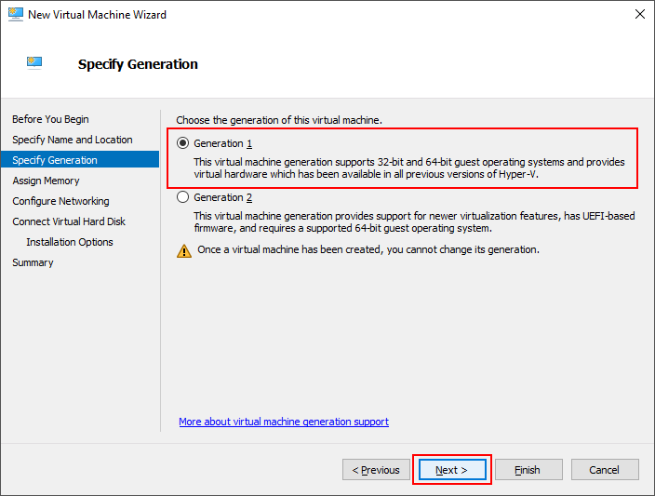Close the New Virtual Machine Wizard window
The image size is (655, 496).
tap(639, 14)
